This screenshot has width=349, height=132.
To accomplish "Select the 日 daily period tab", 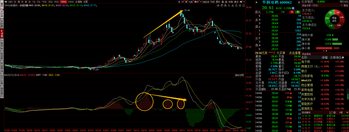I will point(15,2).
